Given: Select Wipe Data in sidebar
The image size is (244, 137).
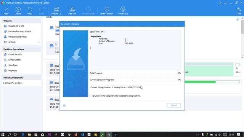Looking at the screenshot, I should pyautogui.click(x=13, y=65).
